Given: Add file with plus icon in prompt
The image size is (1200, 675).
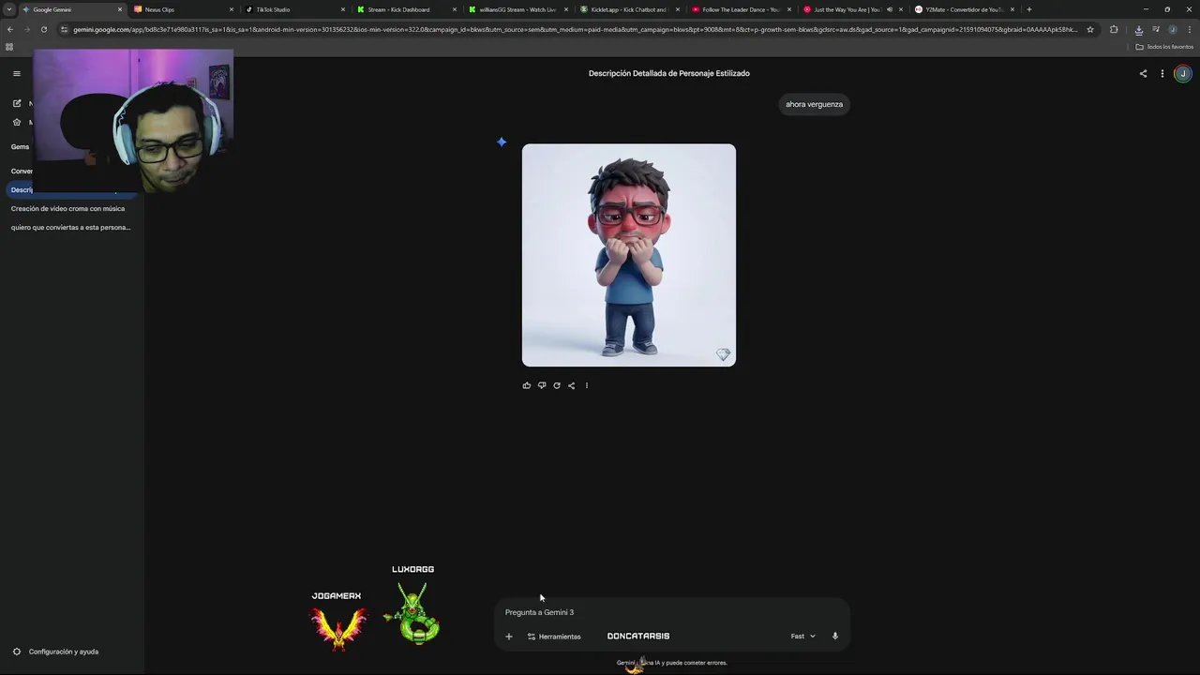Looking at the screenshot, I should 509,637.
